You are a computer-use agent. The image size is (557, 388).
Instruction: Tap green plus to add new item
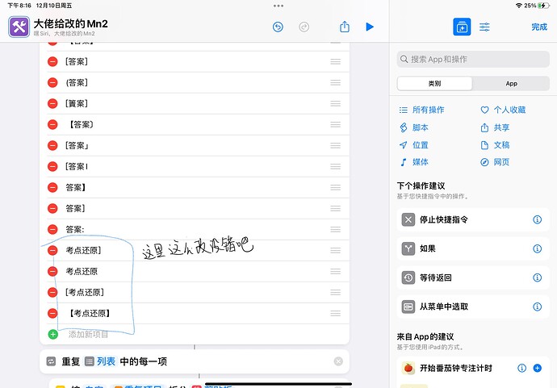(53, 334)
